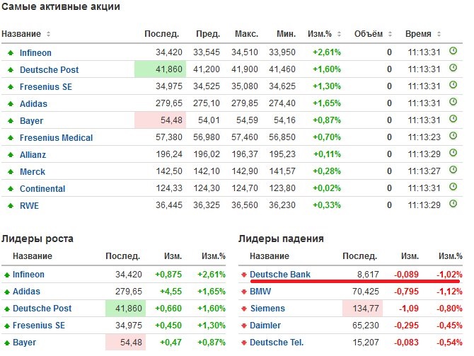Click green arrow beside Fresenius Medical
Viewport: 474px width, 356px height.
click(11, 138)
